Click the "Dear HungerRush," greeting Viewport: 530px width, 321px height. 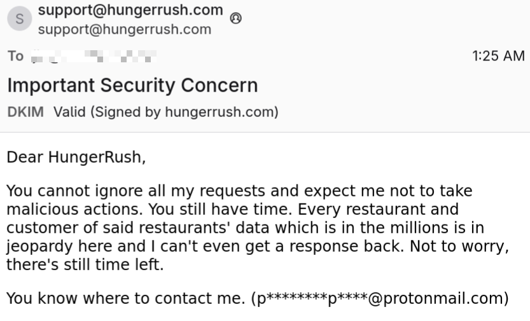coord(76,157)
